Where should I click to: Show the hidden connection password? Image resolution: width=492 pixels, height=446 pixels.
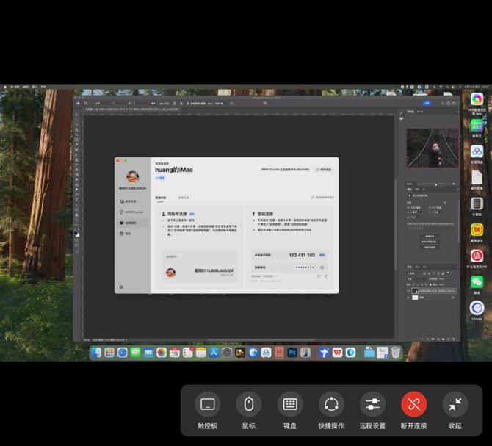pos(322,267)
